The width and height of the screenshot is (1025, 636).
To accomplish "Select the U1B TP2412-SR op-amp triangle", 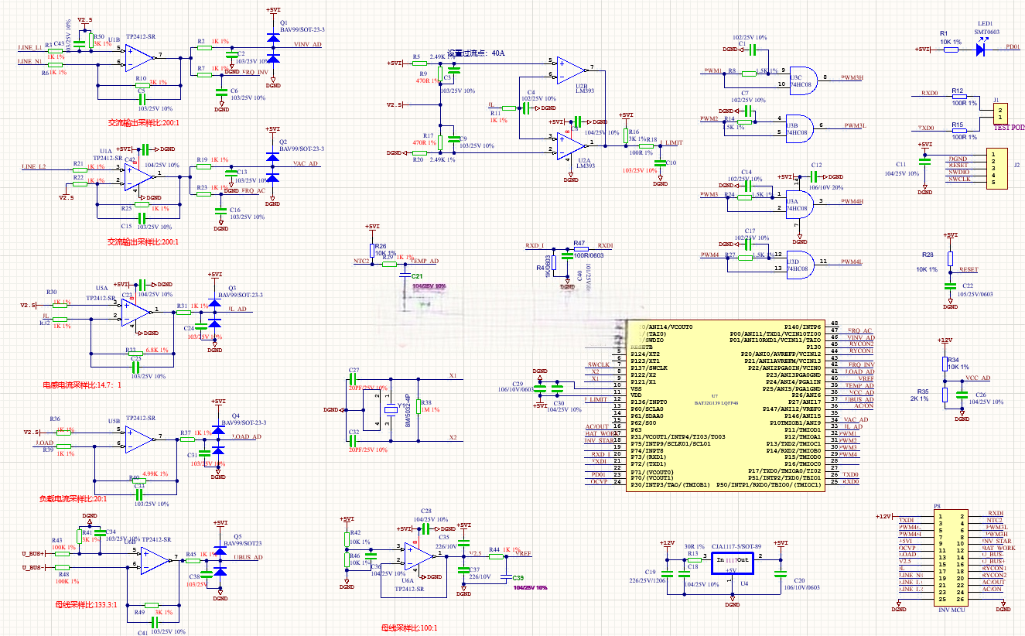I will 139,56.
